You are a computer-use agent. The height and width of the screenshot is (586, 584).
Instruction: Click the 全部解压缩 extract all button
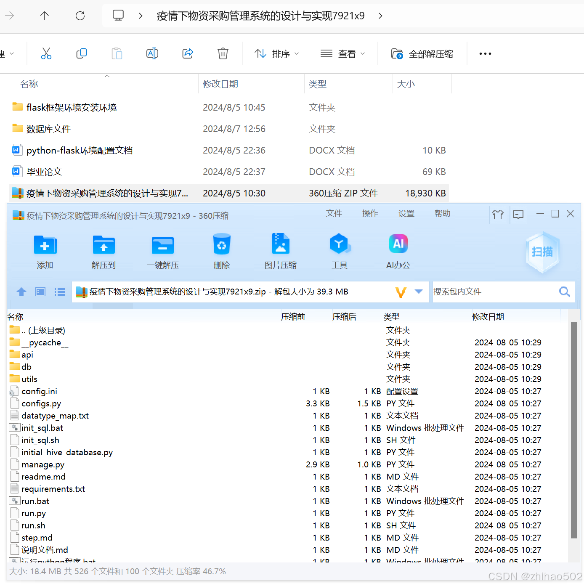pyautogui.click(x=422, y=53)
